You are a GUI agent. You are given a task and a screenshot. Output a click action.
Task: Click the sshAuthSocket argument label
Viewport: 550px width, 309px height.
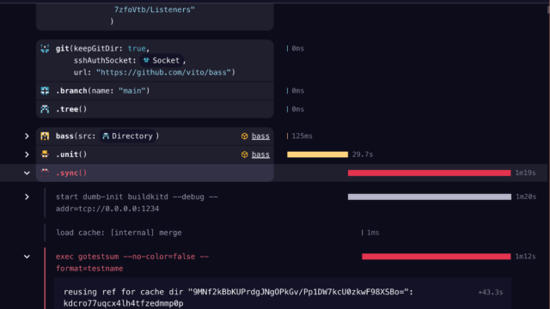[x=105, y=60]
